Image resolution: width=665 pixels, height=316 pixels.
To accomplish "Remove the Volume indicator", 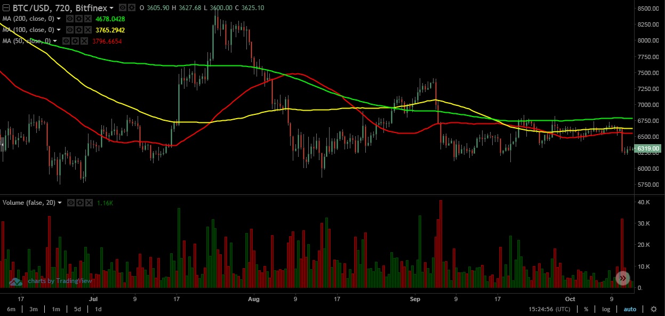I will 89,203.
